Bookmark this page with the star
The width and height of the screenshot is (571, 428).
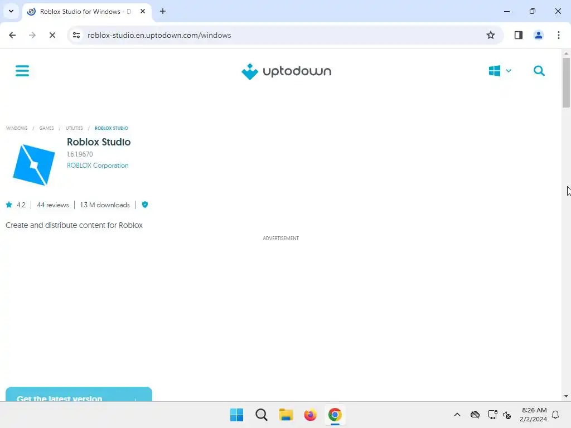tap(491, 35)
